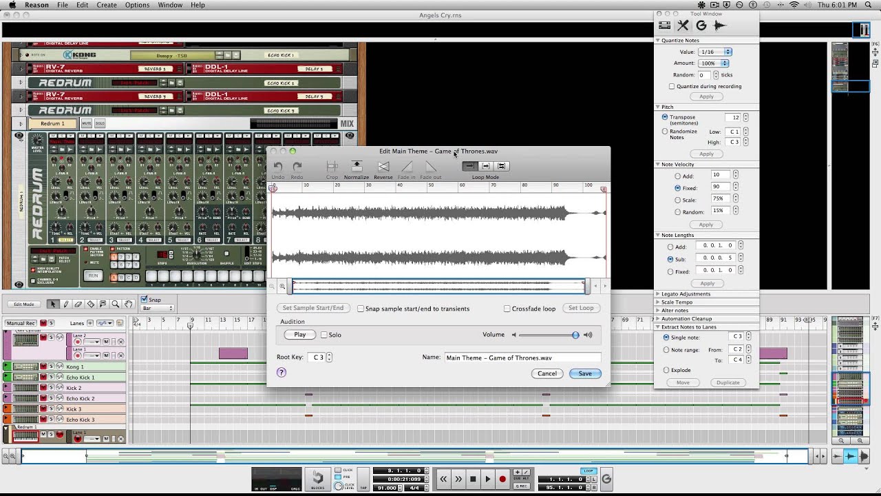This screenshot has height=496, width=881.
Task: Open Quantize Amount 100% dropdown
Action: point(713,63)
